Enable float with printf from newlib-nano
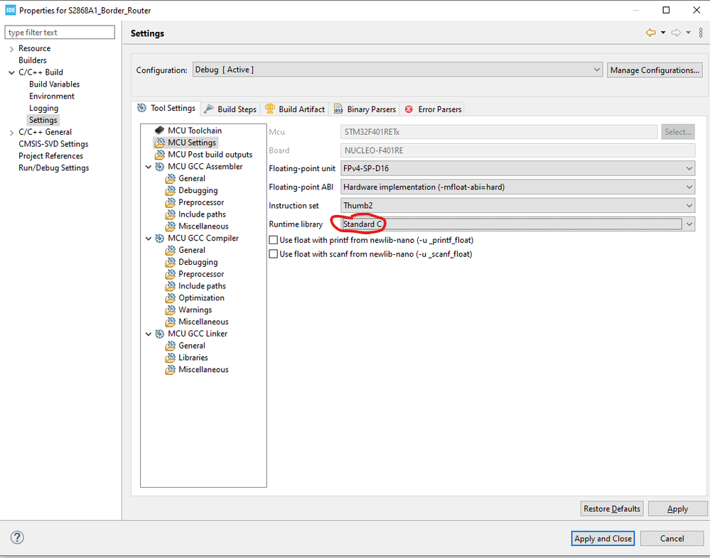 pos(274,240)
